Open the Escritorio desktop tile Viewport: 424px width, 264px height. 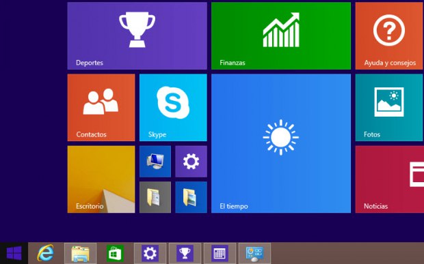[x=101, y=179]
